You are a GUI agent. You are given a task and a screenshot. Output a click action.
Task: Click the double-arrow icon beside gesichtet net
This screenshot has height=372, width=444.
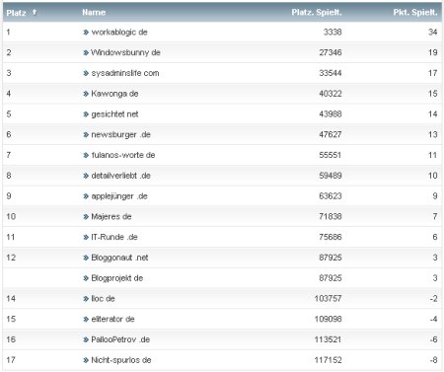tap(86, 114)
